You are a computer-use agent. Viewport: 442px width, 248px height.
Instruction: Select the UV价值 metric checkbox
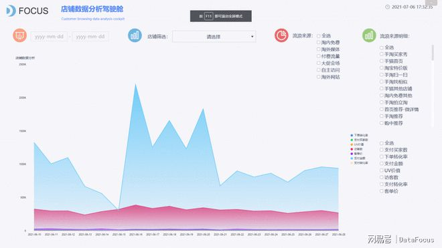click(x=382, y=170)
